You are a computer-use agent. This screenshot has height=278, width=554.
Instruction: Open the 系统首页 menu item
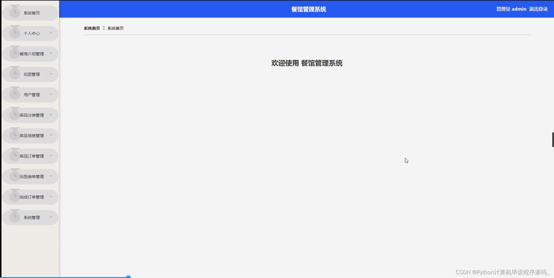31,13
